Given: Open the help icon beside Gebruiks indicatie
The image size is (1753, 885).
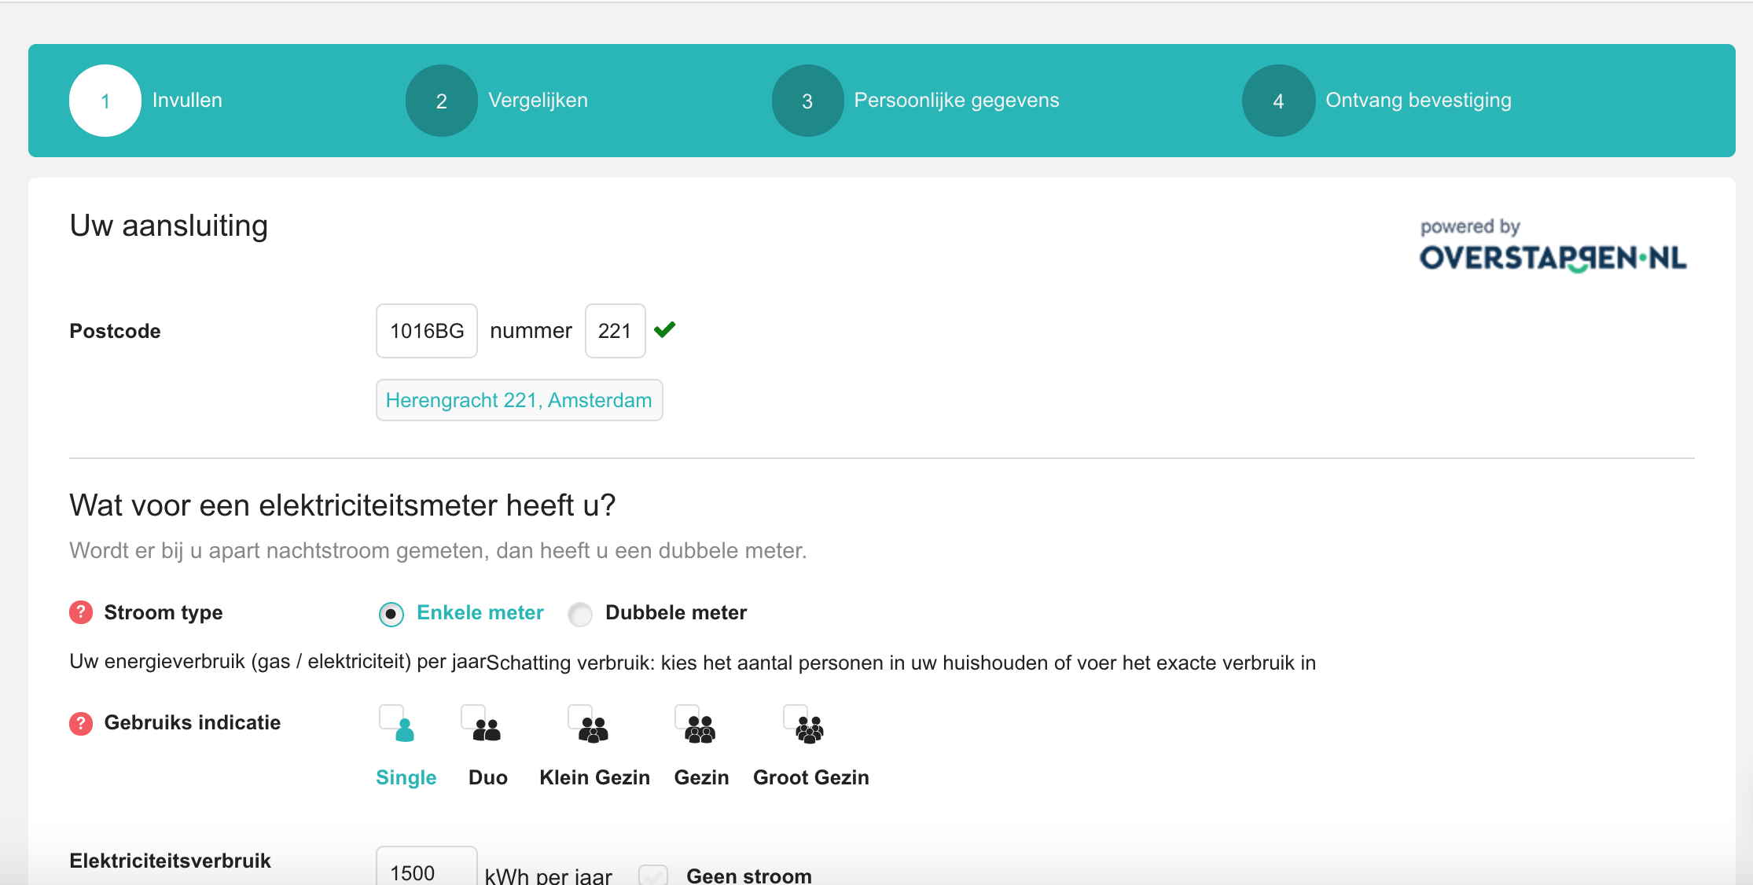Looking at the screenshot, I should click(x=81, y=722).
